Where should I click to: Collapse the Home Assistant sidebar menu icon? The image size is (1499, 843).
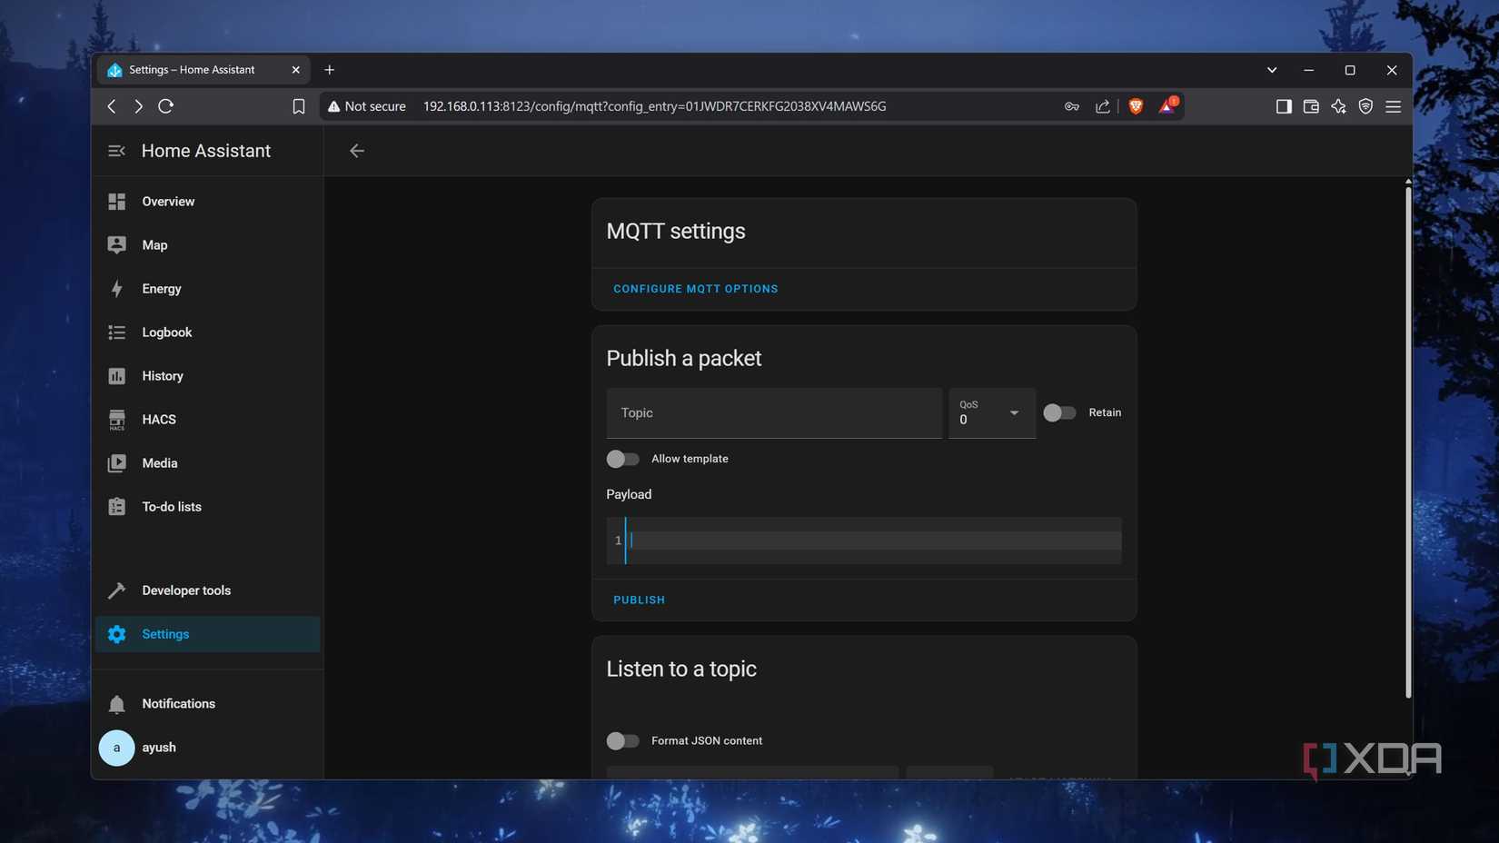coord(116,151)
